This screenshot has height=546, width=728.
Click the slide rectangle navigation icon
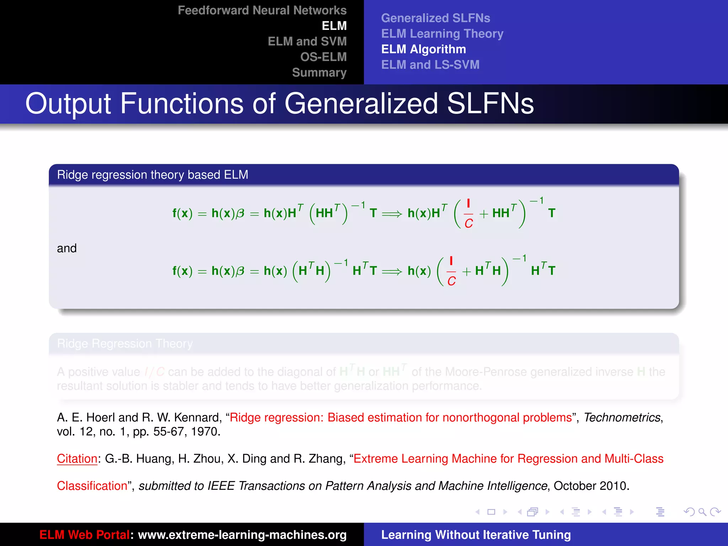[491, 512]
